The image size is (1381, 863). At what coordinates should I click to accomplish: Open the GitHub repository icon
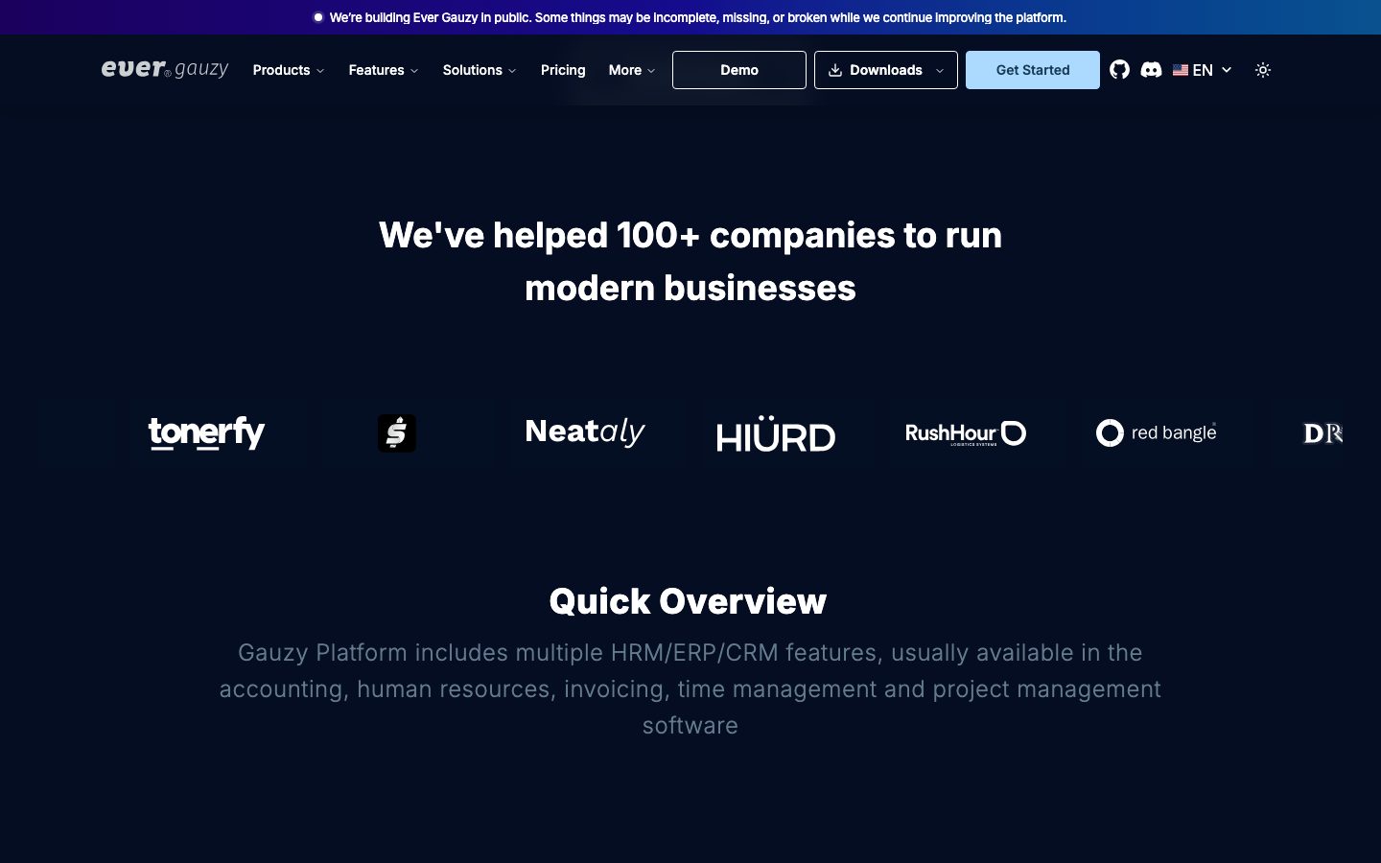click(1119, 70)
